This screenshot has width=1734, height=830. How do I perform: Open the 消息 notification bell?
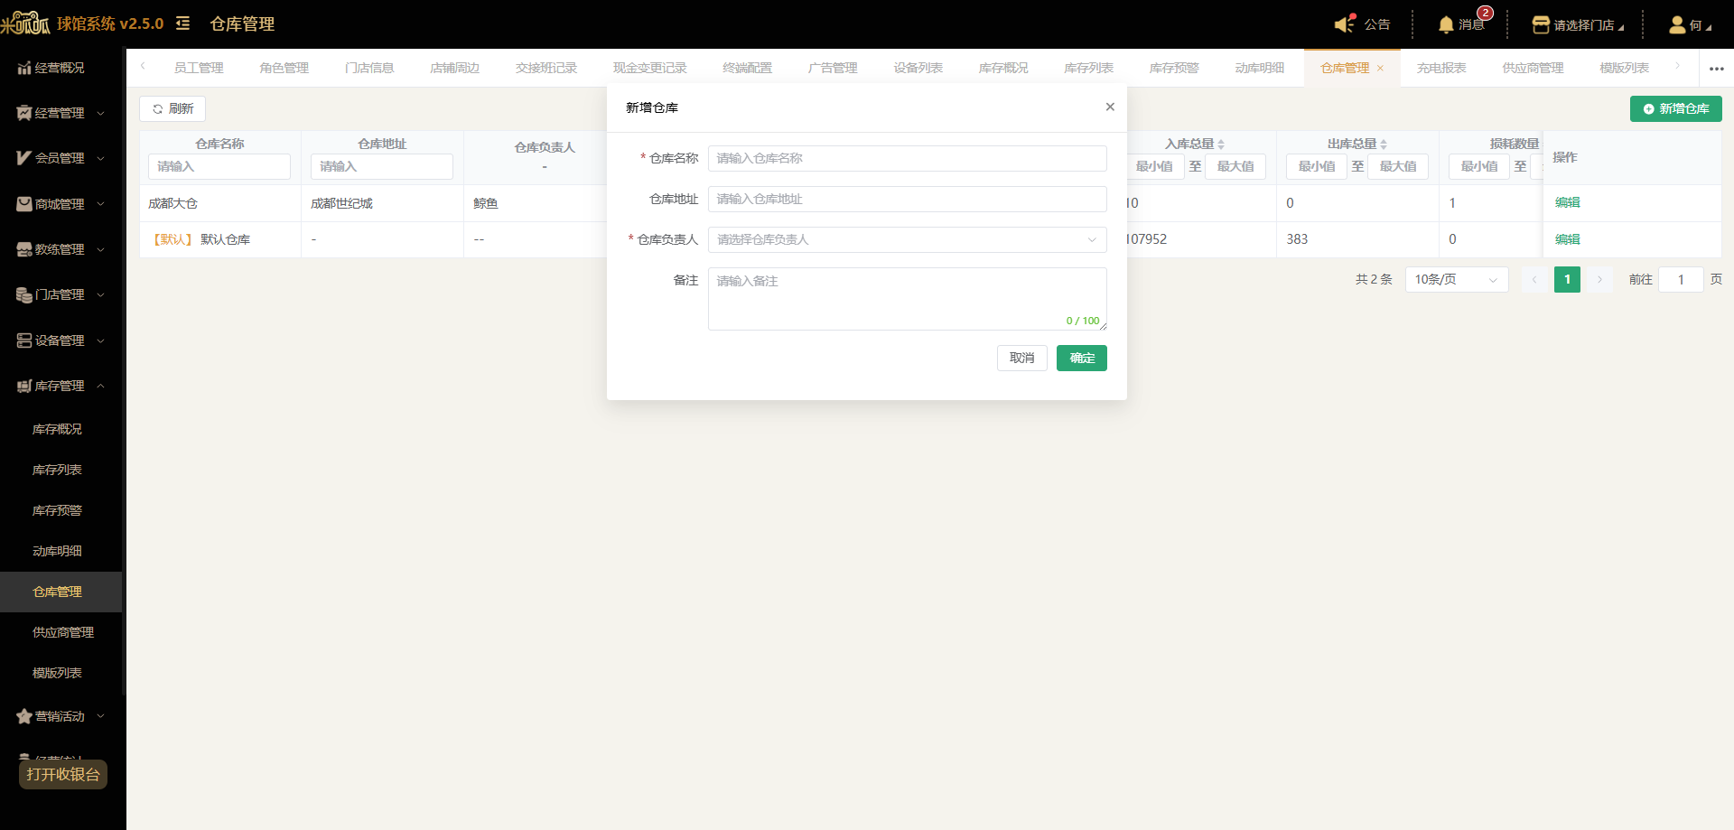(1446, 24)
